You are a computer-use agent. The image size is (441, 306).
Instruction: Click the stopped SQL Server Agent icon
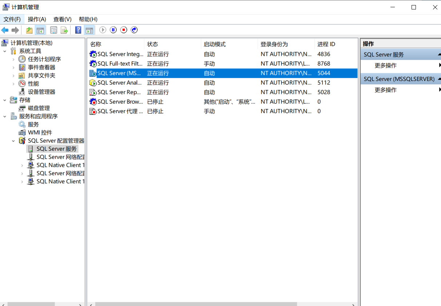tap(93, 111)
